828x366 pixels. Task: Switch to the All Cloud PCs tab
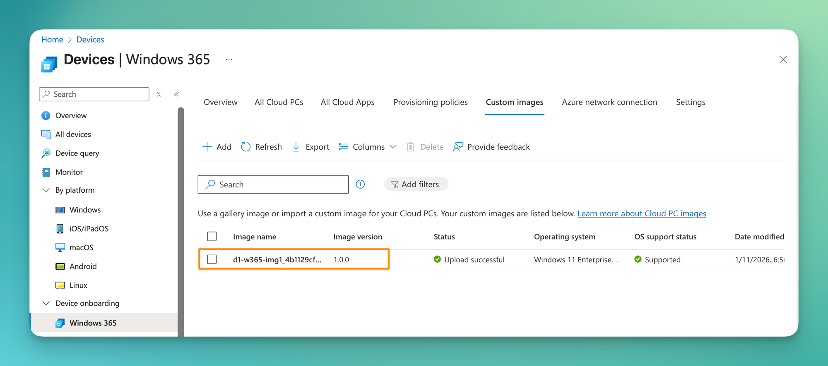point(279,102)
